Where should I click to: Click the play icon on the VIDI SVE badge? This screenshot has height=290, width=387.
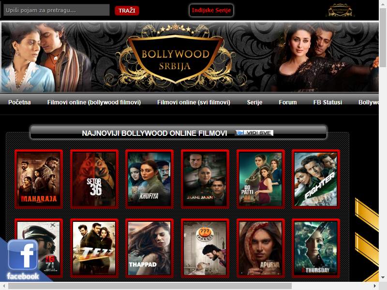(x=240, y=133)
